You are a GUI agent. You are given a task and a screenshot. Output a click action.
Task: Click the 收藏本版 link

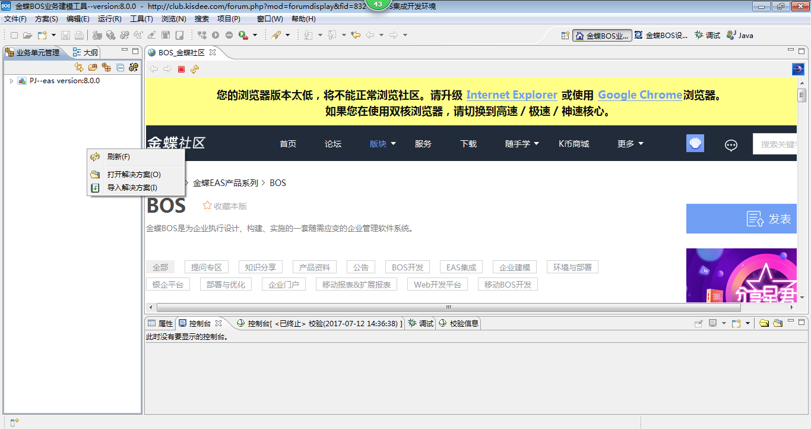(225, 206)
